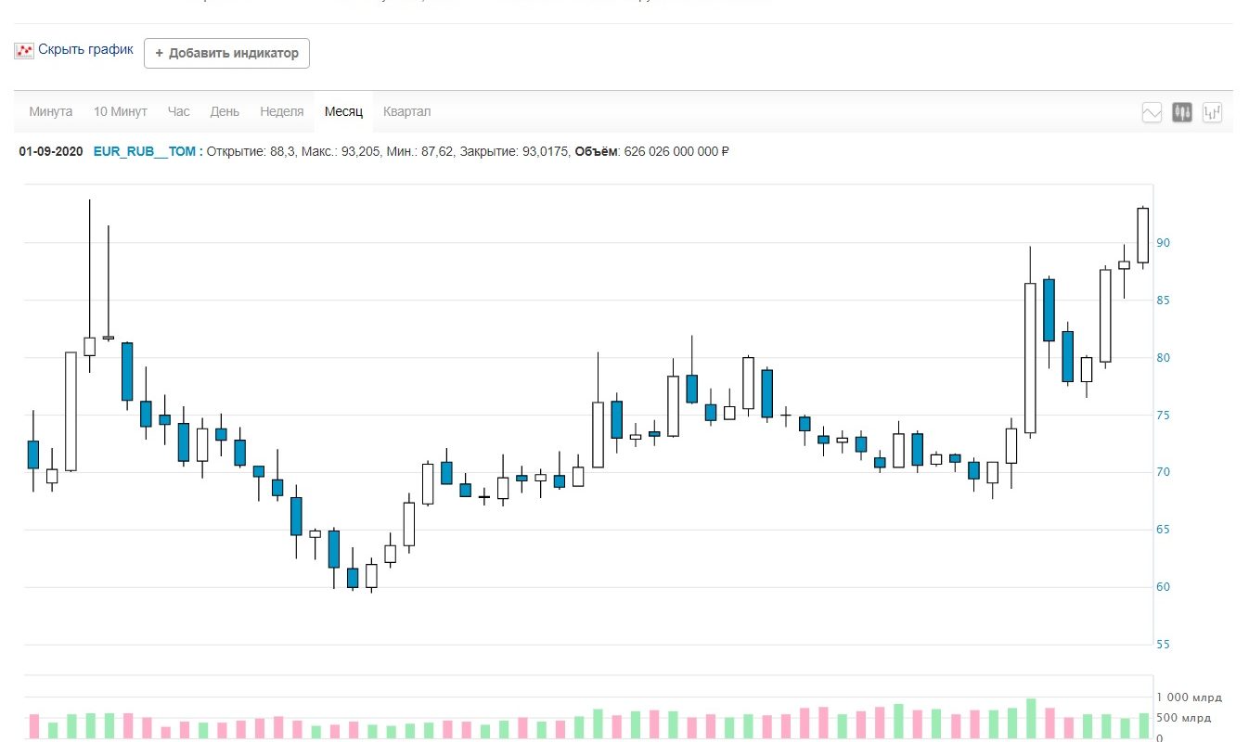This screenshot has height=742, width=1249.
Task: Switch to the 10 Минут timeframe tab
Action: 120,111
